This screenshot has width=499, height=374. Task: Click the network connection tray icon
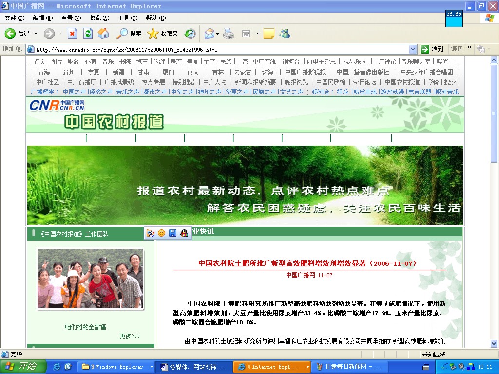pos(470,367)
